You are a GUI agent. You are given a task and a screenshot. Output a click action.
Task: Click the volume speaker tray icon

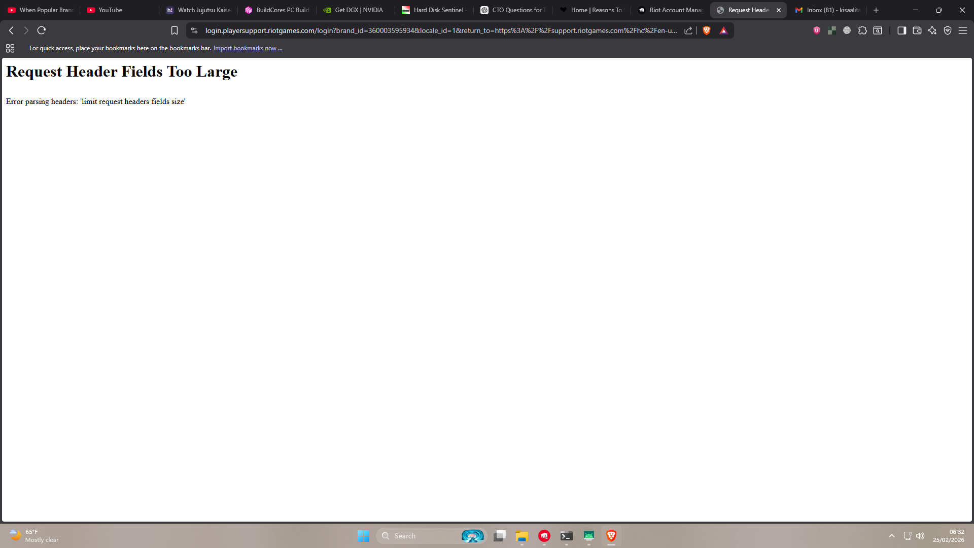(921, 536)
